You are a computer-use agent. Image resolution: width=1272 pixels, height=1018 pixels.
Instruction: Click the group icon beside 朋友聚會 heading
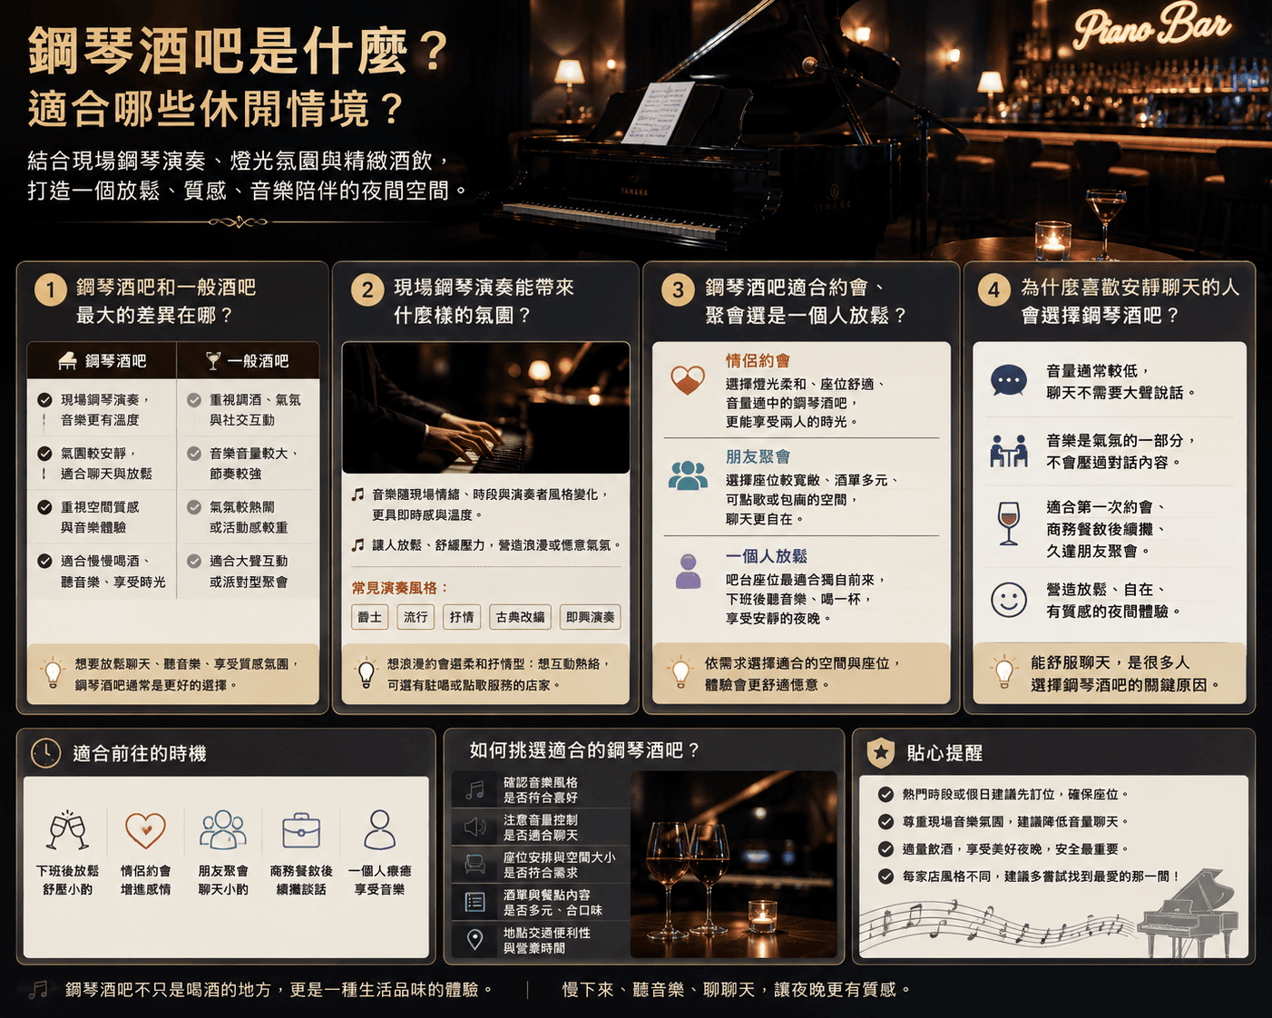(x=688, y=475)
